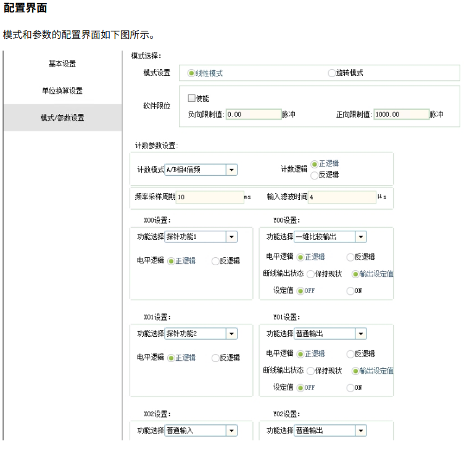This screenshot has height=449, width=464.
Task: Click the 负向限制值 input field
Action: [254, 114]
